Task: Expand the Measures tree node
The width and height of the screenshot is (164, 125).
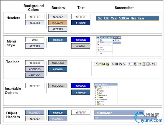Action: click(96, 102)
